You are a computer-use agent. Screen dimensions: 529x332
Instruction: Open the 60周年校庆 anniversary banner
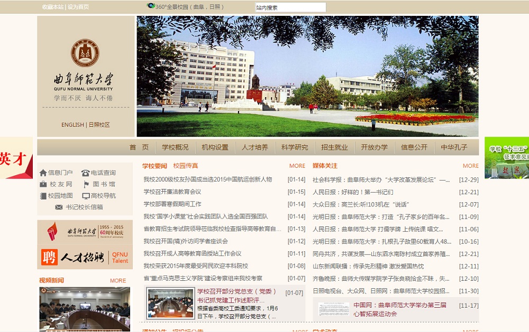(85, 232)
